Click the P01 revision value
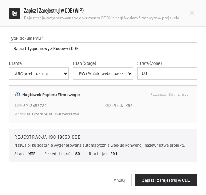The width and height of the screenshot is (206, 195). pos(114,154)
